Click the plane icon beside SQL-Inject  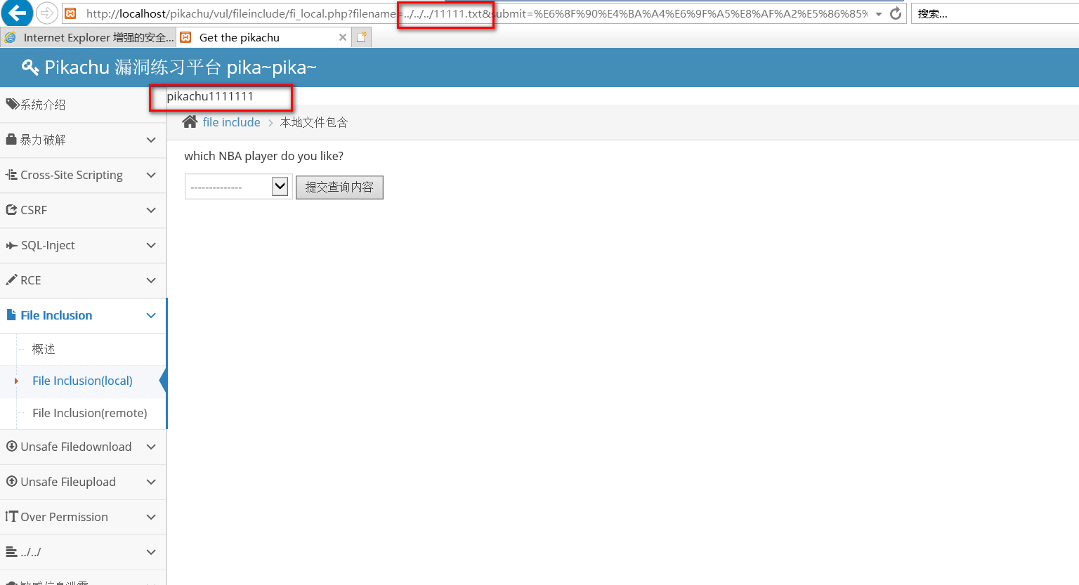click(x=11, y=245)
